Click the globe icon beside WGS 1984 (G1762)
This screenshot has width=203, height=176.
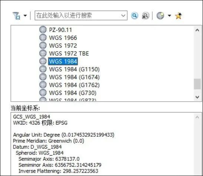click(x=43, y=85)
